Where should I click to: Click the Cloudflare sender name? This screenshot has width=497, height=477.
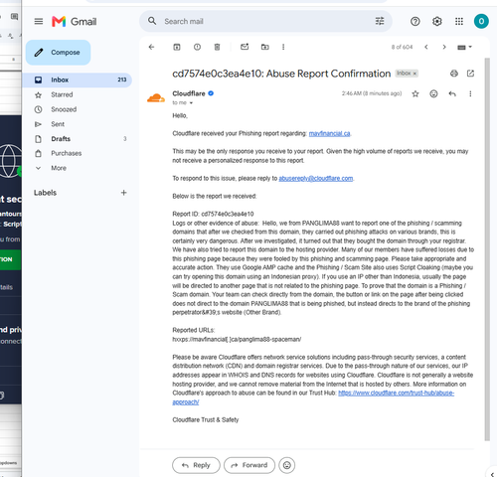click(189, 93)
